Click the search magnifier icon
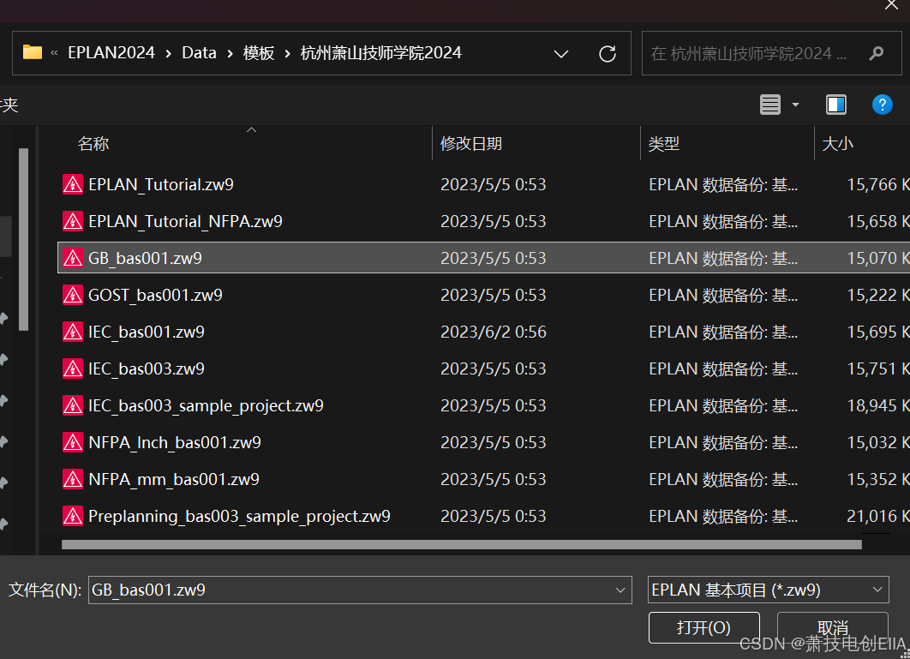This screenshot has width=910, height=659. 877,53
